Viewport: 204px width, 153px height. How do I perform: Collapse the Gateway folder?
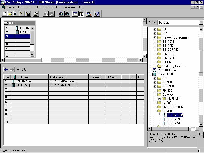[155, 95]
